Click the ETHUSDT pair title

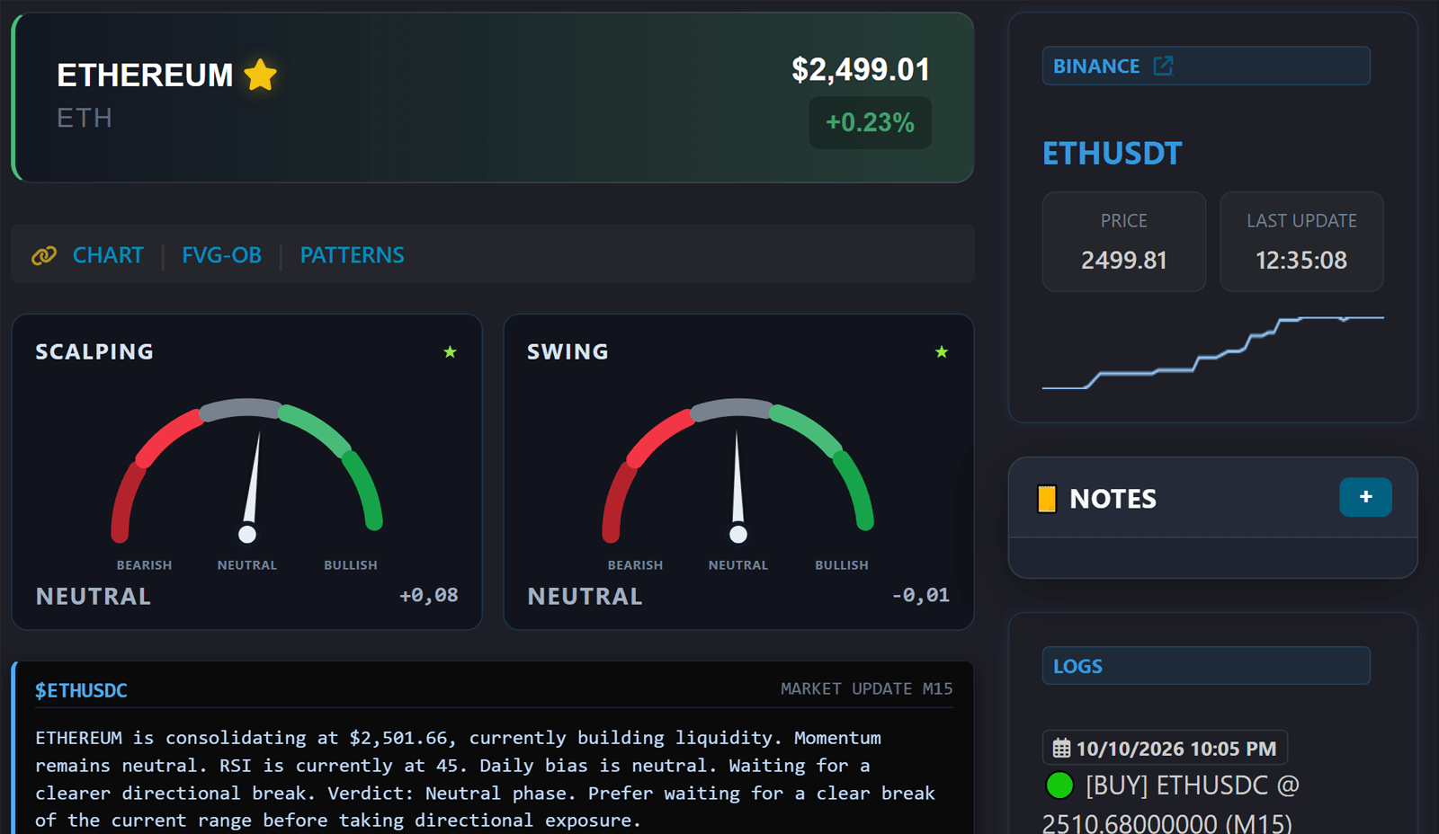coord(1112,154)
